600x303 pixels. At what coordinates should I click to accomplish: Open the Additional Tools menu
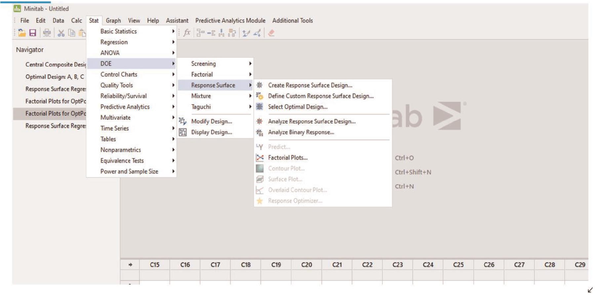[293, 21]
